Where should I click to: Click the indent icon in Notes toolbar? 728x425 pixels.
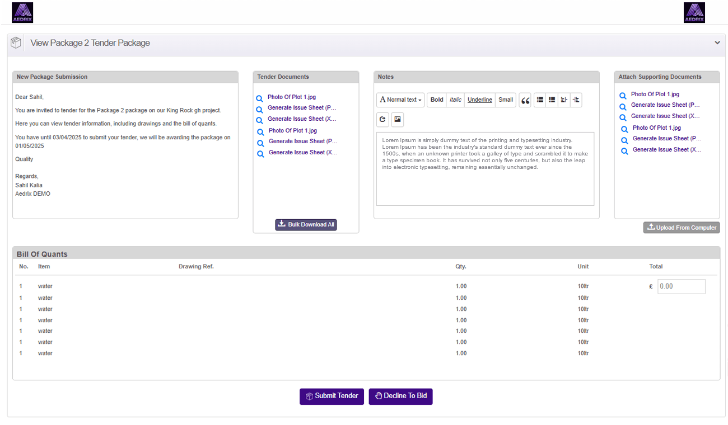576,100
